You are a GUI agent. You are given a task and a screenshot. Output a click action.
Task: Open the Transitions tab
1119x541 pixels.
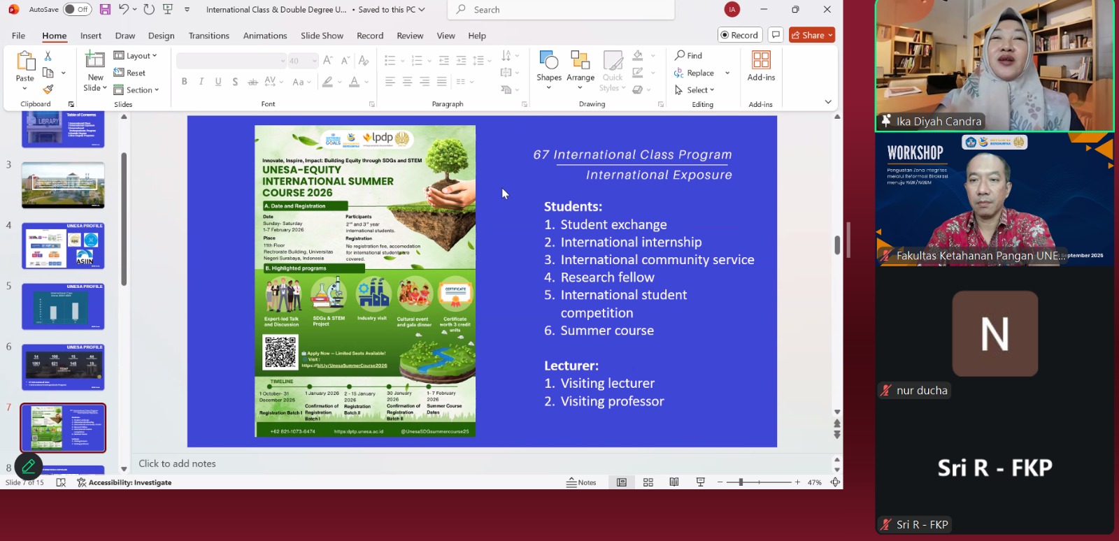pos(208,36)
